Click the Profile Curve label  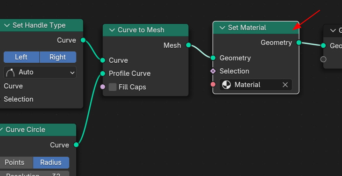pyautogui.click(x=129, y=73)
